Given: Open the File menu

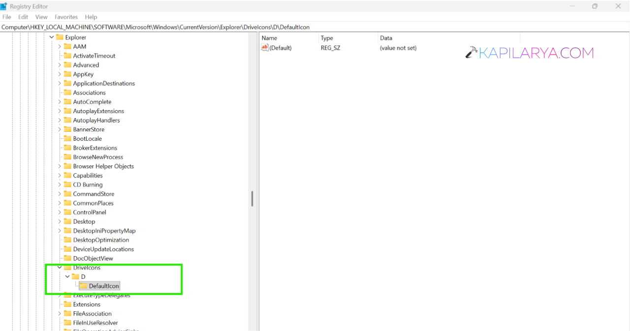Looking at the screenshot, I should 7,17.
